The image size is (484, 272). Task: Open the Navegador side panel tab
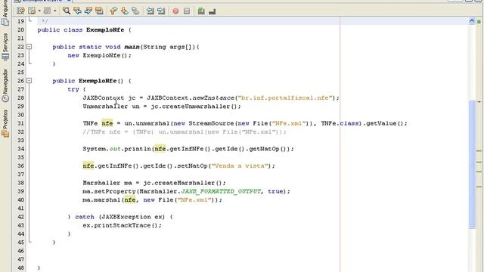point(5,85)
